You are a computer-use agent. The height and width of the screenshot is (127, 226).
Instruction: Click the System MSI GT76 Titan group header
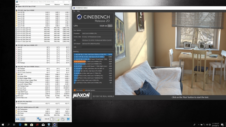[x=42, y=7]
